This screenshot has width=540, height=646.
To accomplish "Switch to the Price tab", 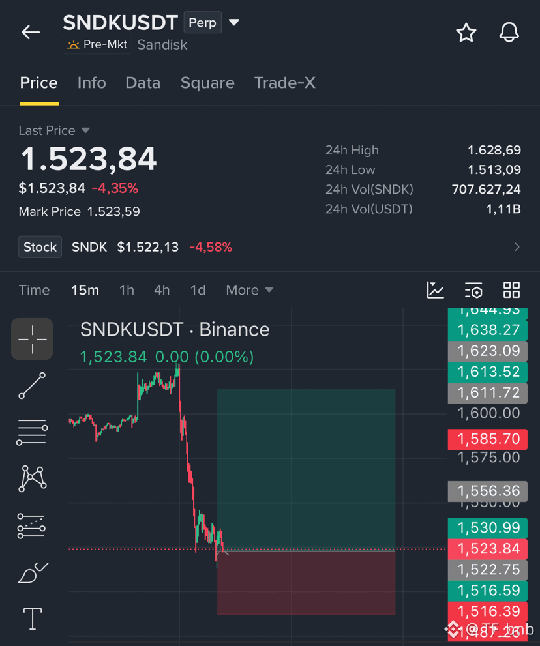I will (x=38, y=83).
